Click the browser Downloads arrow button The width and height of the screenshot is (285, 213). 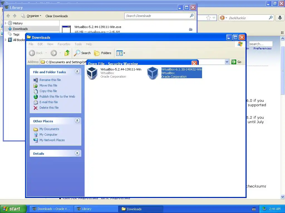point(280,18)
